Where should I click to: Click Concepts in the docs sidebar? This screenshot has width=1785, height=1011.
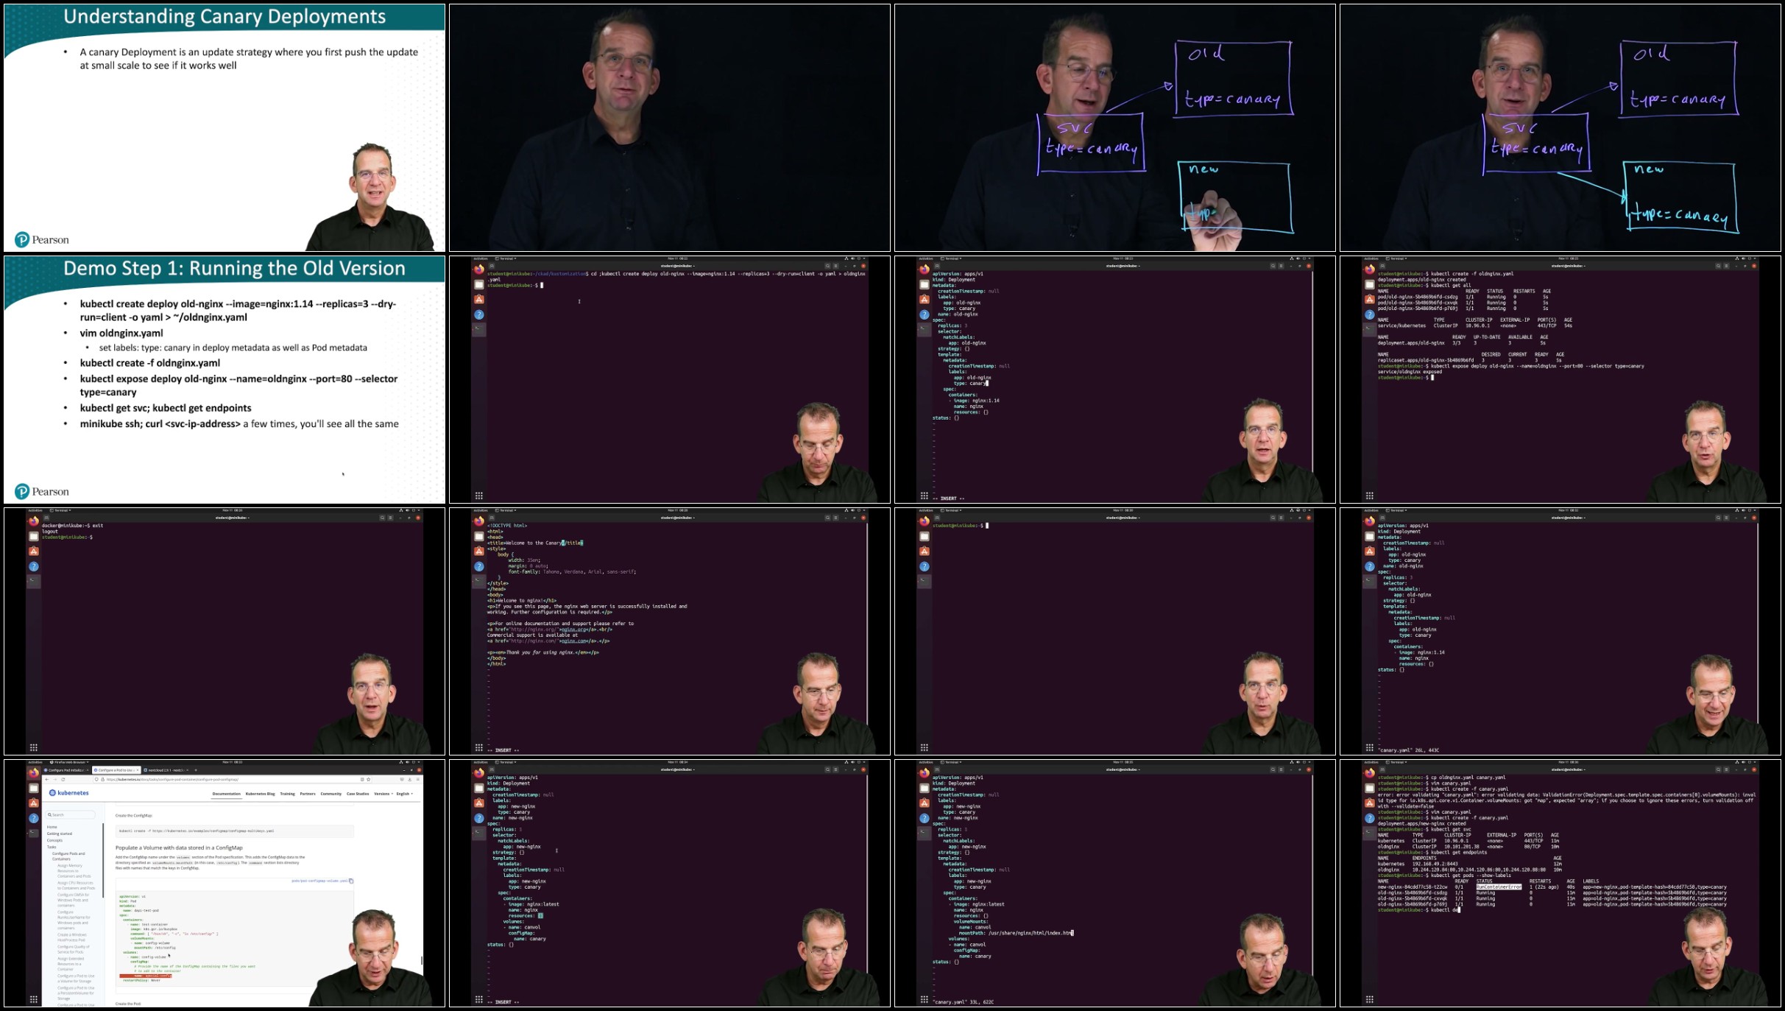pos(54,840)
